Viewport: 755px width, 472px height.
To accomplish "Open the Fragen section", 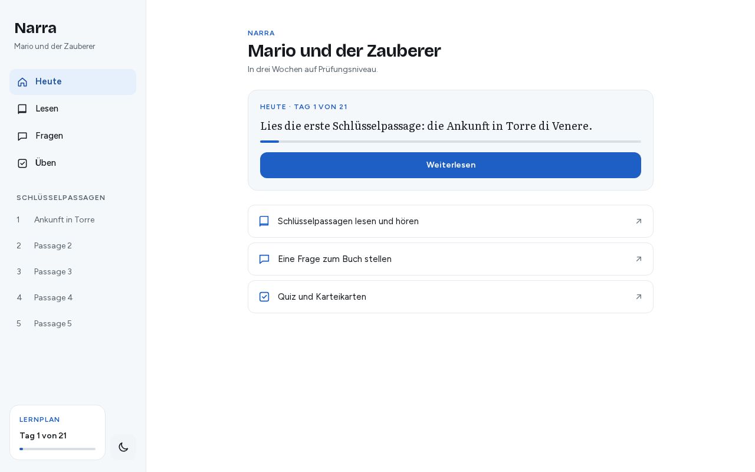I will coord(73,136).
